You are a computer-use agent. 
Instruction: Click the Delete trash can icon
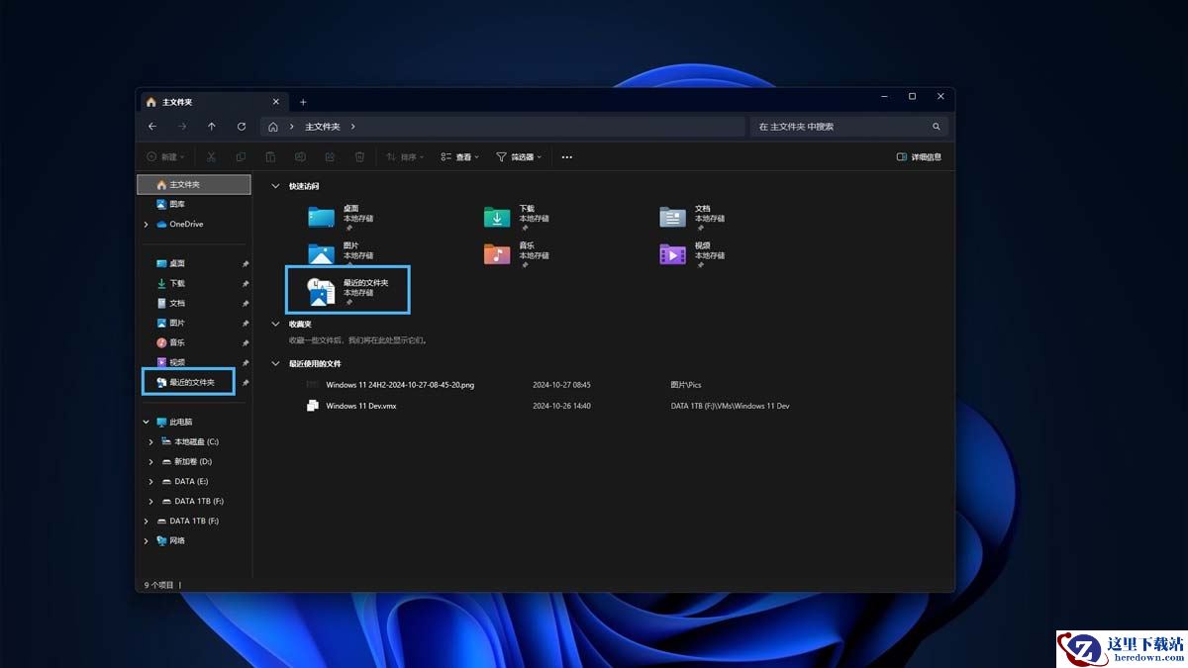click(359, 156)
